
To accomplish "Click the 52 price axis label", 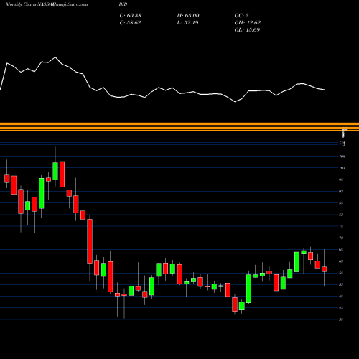I will point(341,284).
